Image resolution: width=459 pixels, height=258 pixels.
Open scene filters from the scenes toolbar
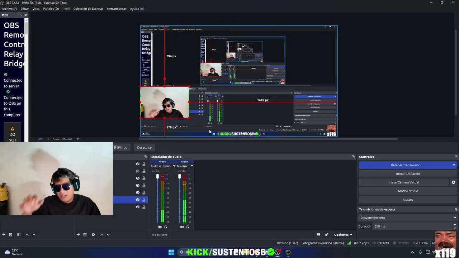(19, 235)
